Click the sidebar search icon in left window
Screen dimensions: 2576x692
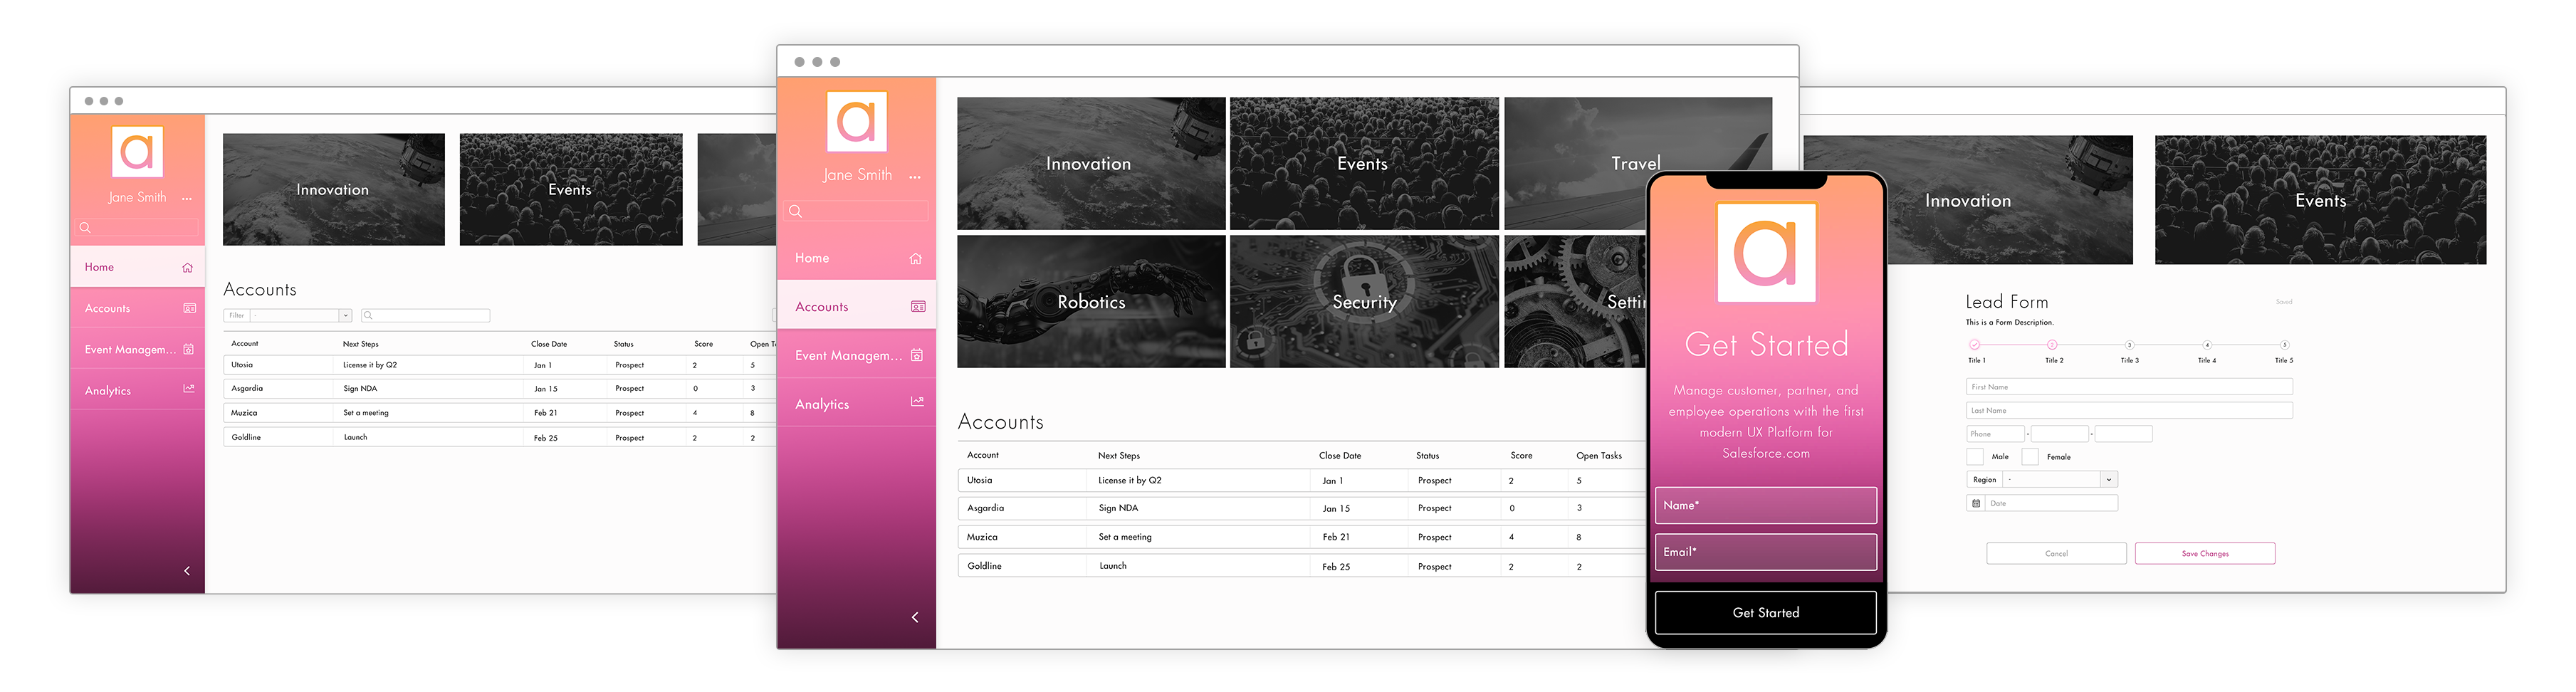85,227
